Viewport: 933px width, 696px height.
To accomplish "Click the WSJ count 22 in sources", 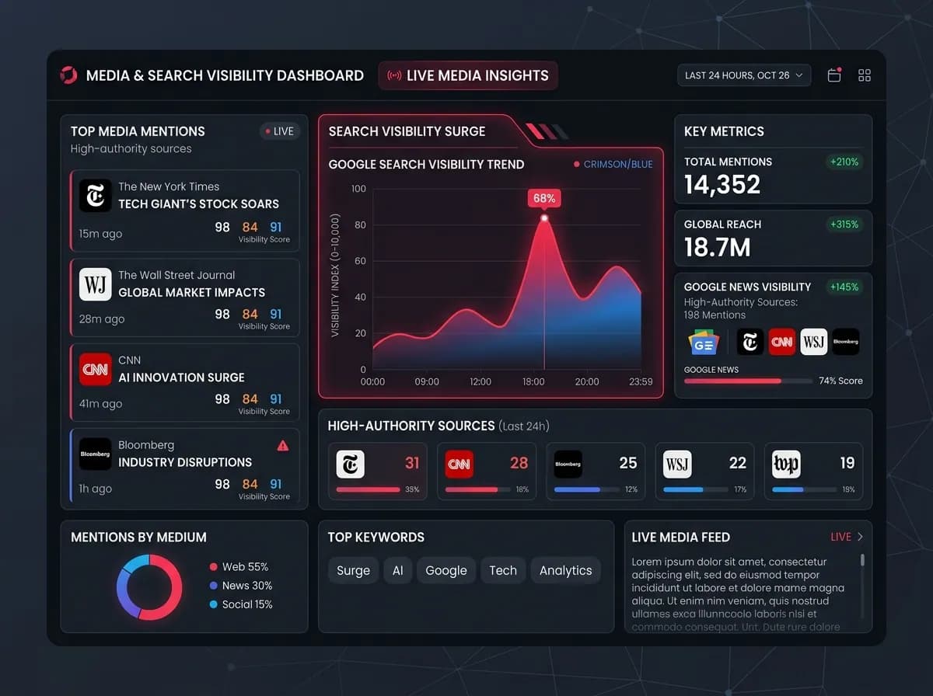I will [x=738, y=463].
